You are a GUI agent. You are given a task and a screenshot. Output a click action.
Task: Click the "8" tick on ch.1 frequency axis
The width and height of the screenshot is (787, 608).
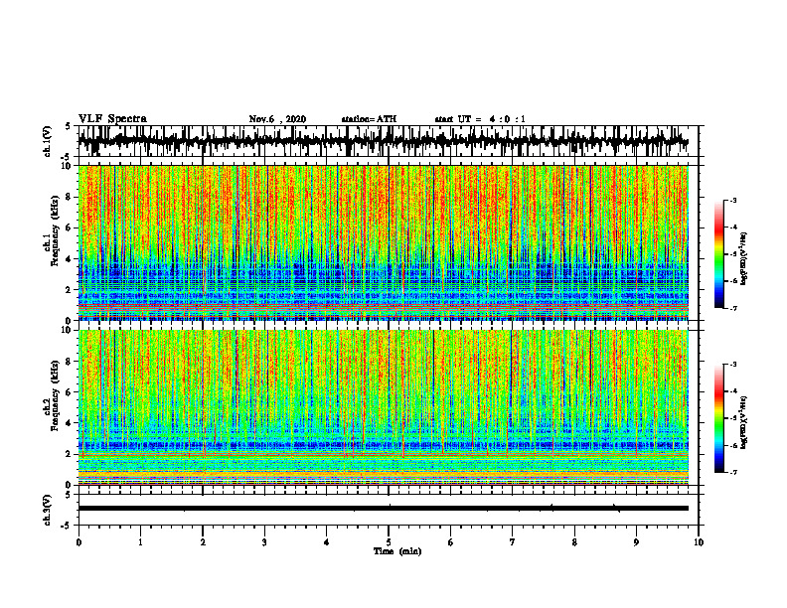pos(70,197)
